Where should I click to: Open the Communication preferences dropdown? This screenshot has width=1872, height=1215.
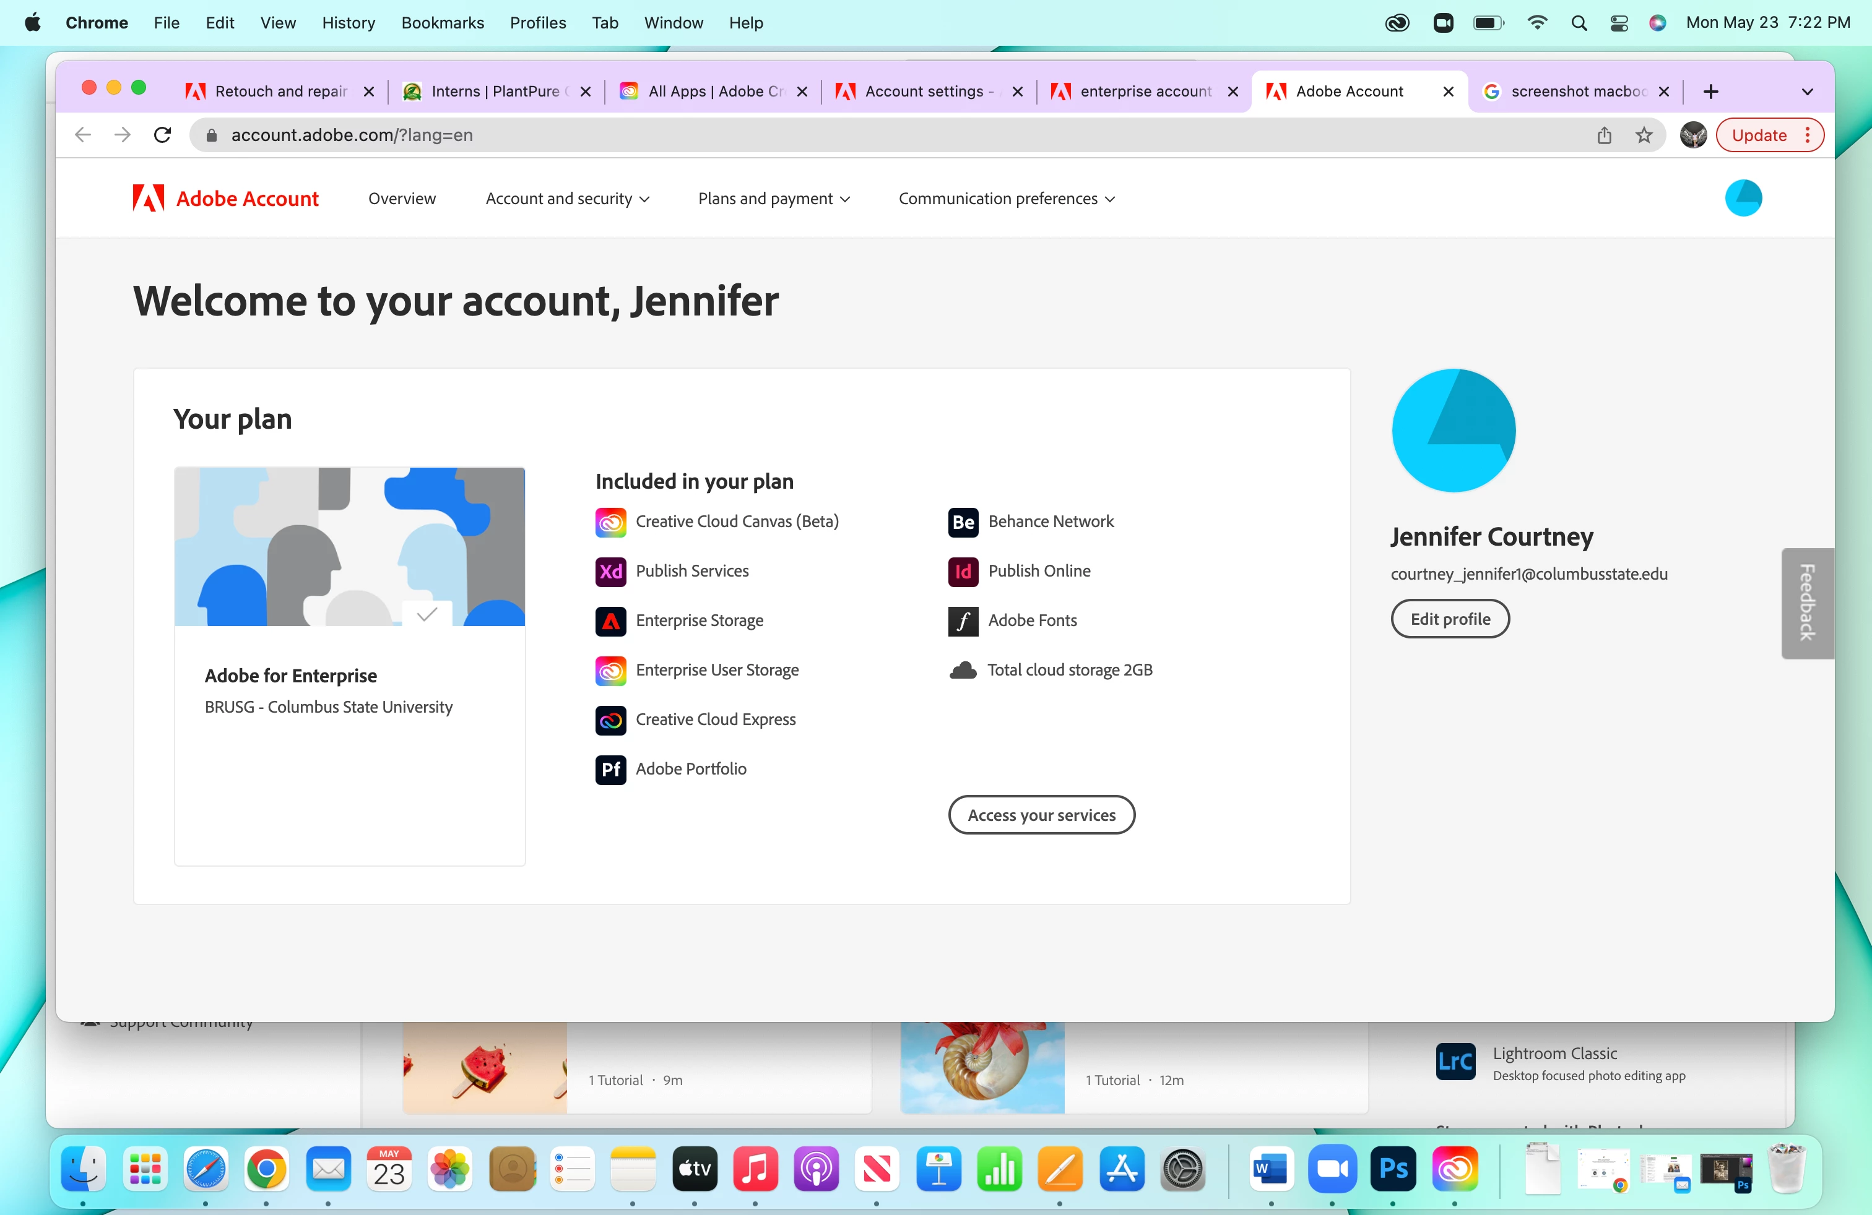pos(1007,199)
